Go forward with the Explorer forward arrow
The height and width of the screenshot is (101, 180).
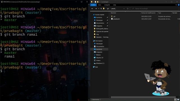click(96, 9)
